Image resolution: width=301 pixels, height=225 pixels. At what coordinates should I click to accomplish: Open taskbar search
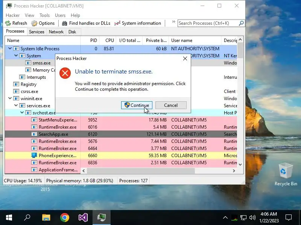[27, 217]
